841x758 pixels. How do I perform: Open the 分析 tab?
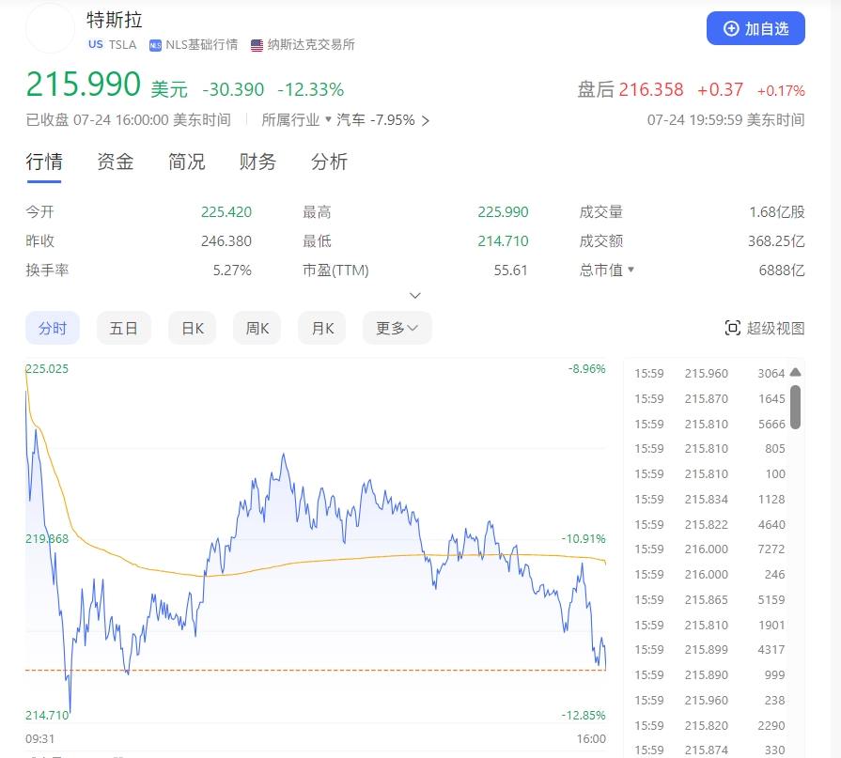[x=329, y=162]
